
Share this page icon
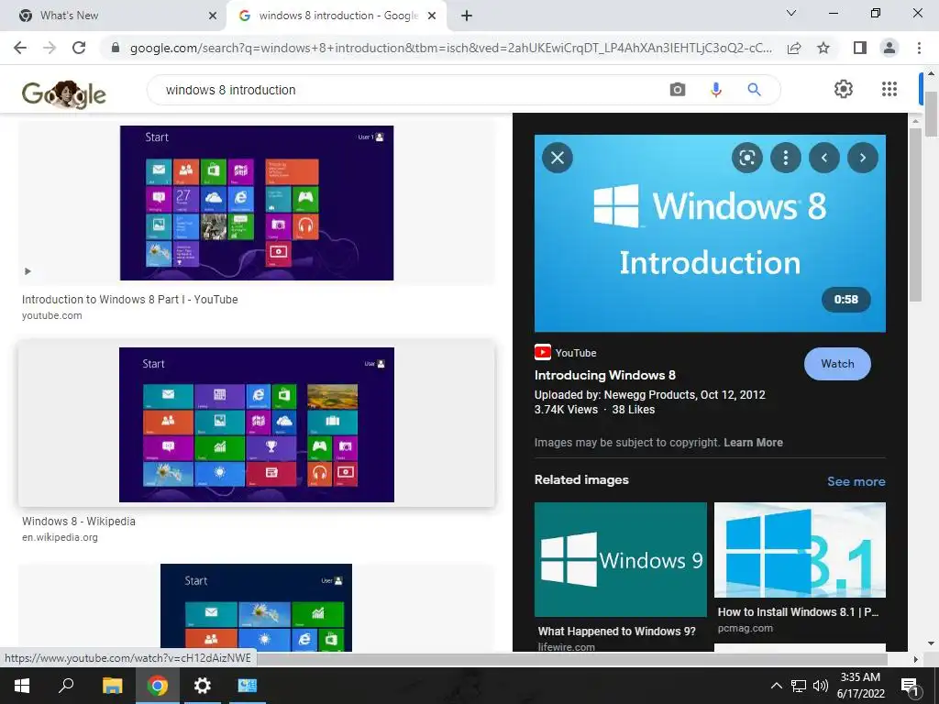pyautogui.click(x=794, y=48)
